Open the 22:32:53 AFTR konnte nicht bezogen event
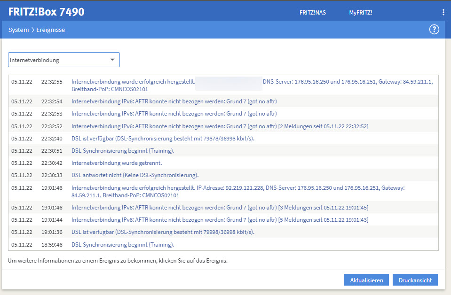This screenshot has width=451, height=295. point(223,114)
